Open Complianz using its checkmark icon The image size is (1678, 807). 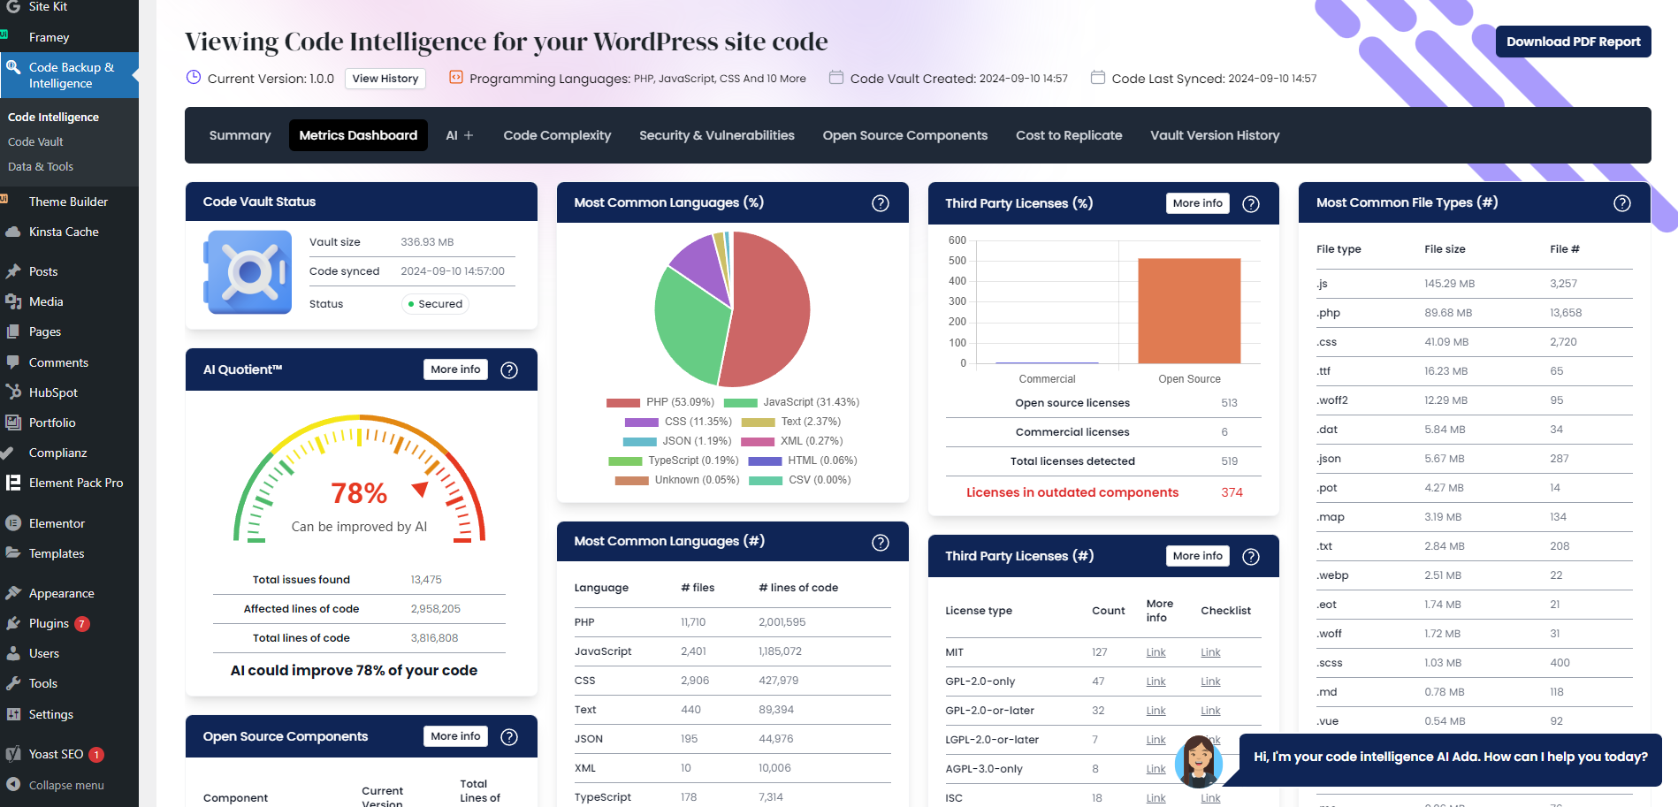(x=7, y=453)
